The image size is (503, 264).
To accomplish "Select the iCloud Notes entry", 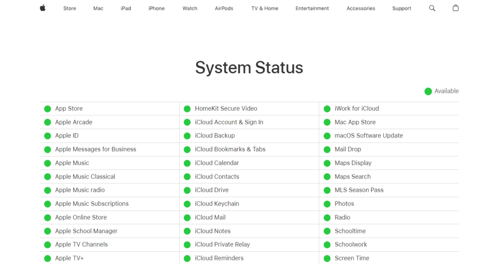I will (213, 231).
